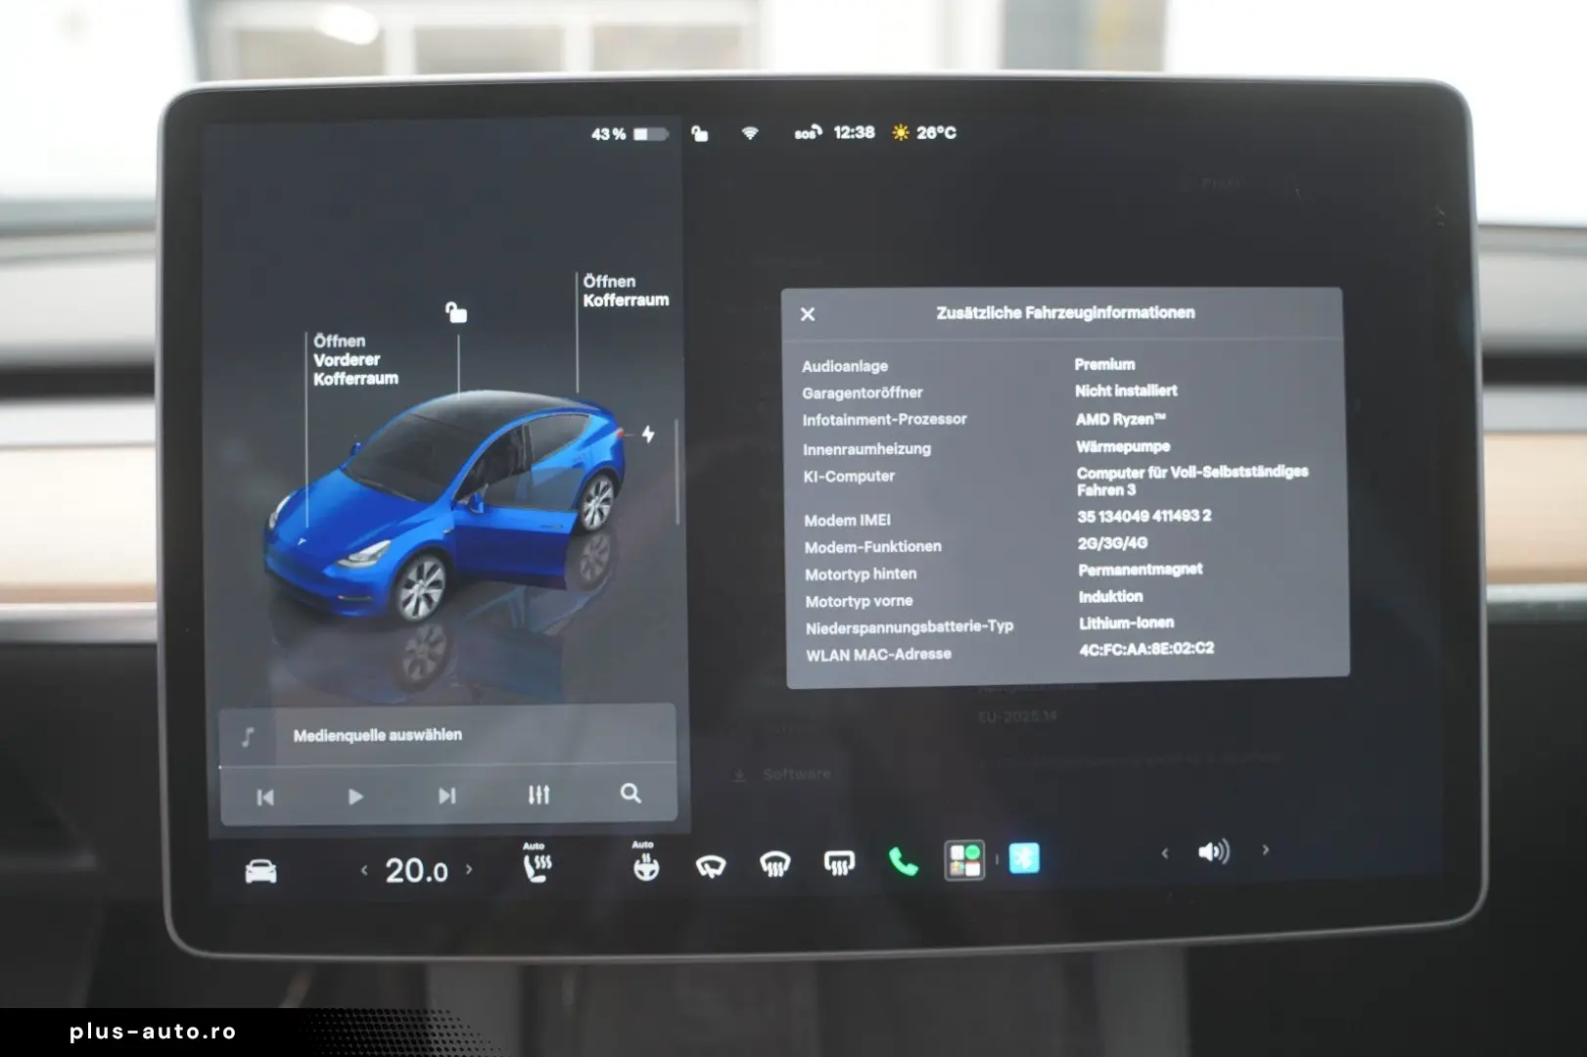Tap the 2G/3G/4G modem value

[x=1112, y=543]
